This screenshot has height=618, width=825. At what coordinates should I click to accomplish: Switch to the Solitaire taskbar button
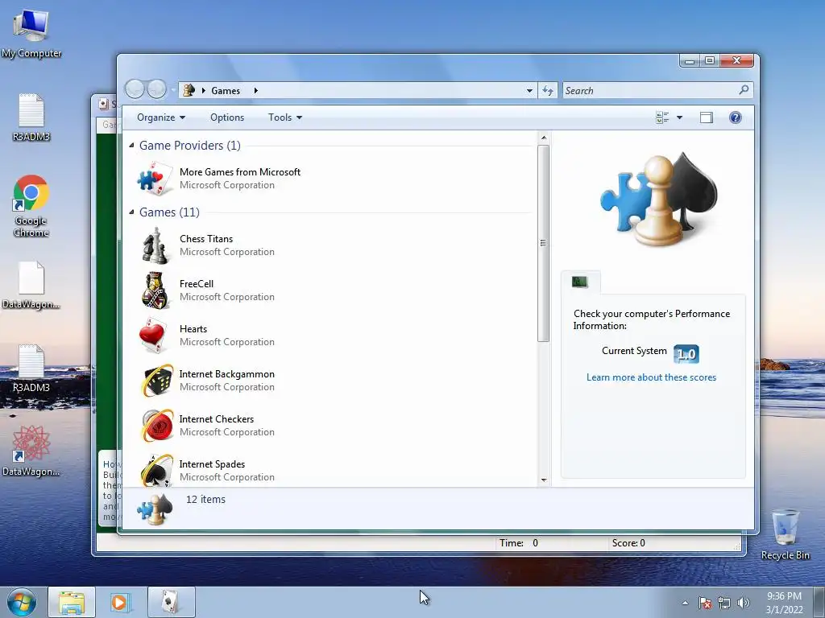click(171, 602)
